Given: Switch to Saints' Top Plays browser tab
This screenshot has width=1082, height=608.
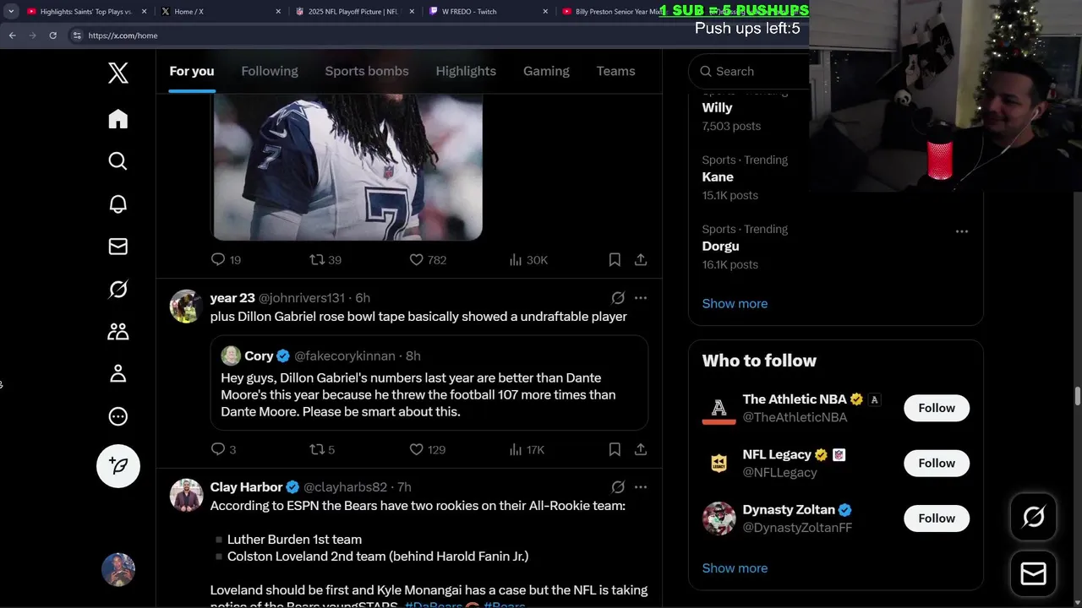Looking at the screenshot, I should pyautogui.click(x=85, y=12).
